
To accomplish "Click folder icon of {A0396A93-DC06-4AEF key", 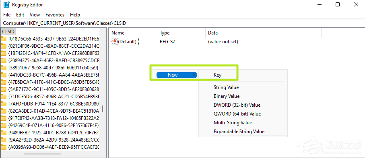I will [4, 147].
